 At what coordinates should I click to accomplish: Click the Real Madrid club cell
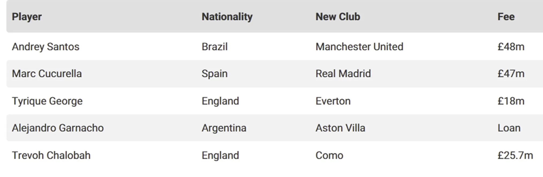pyautogui.click(x=343, y=74)
